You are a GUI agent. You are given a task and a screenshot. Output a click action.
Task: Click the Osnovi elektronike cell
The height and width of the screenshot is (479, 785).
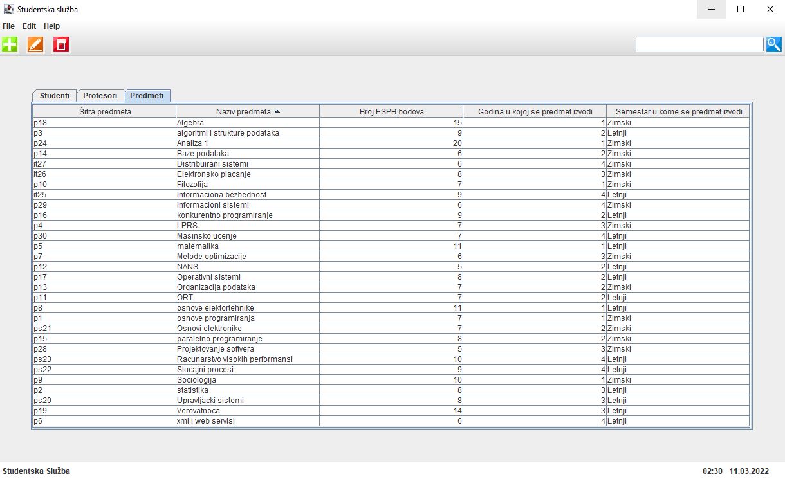click(248, 329)
